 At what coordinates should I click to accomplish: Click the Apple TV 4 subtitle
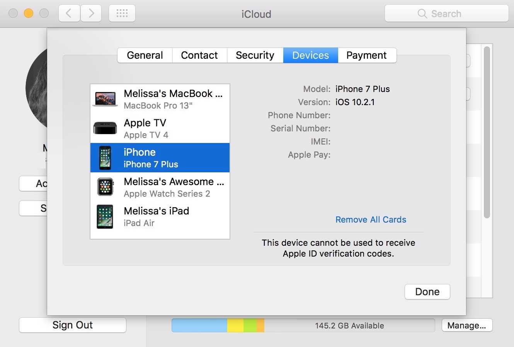coord(146,135)
